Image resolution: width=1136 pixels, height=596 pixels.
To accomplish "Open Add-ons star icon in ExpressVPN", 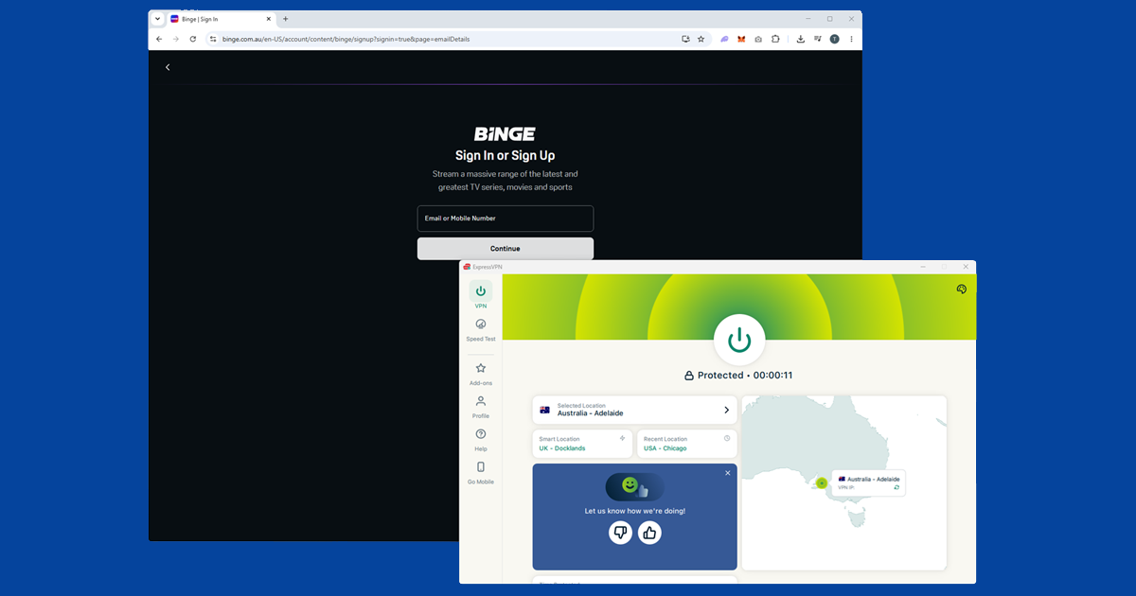I will coord(481,368).
